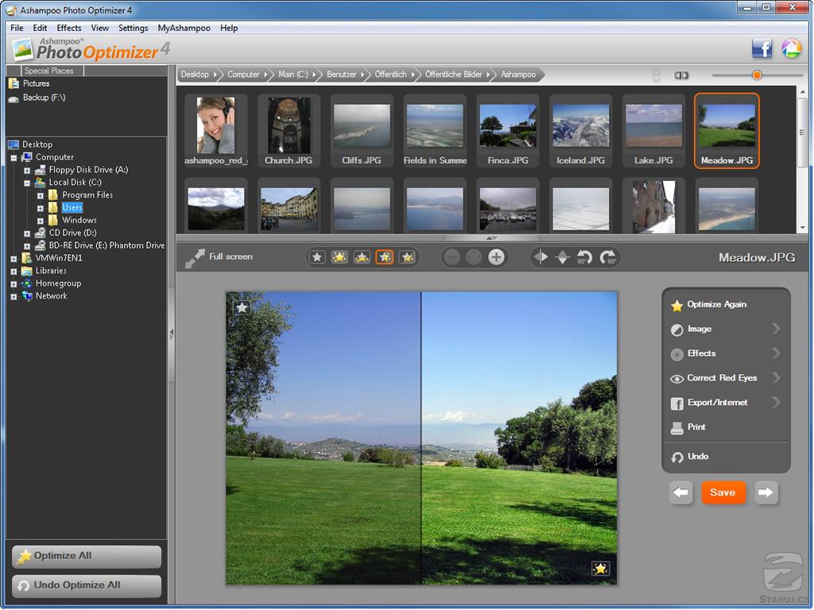
Task: Flip the image horizontally
Action: 541,257
